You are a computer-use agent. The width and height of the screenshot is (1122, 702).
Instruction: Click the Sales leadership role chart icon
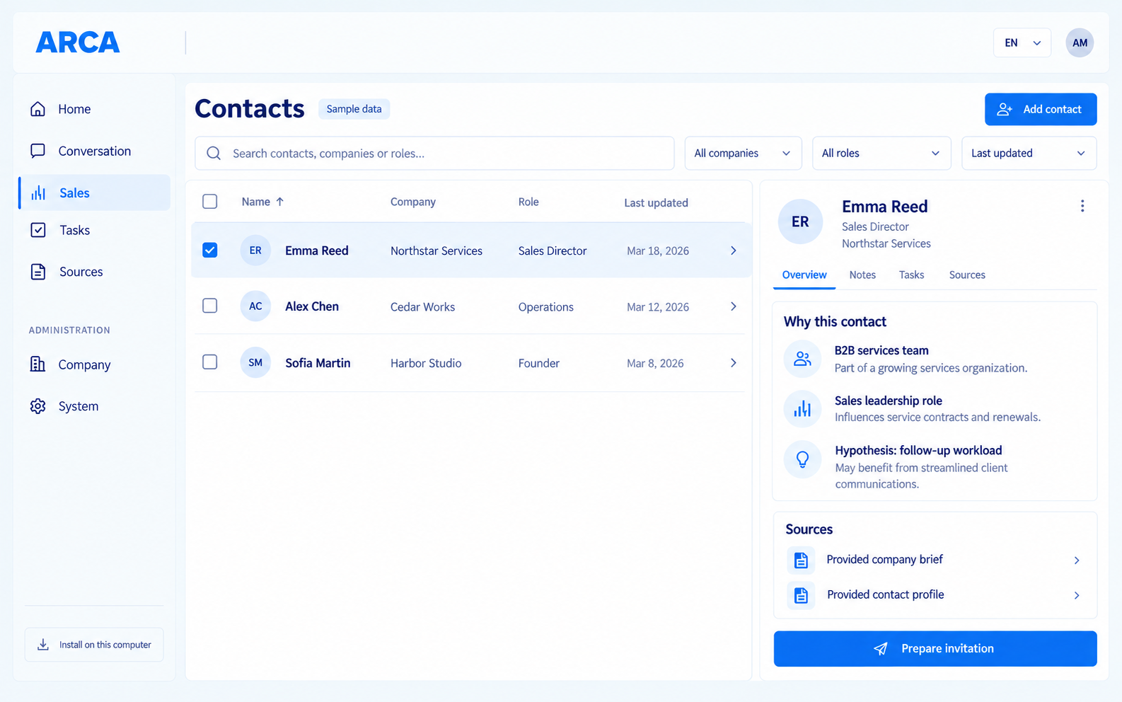click(802, 409)
